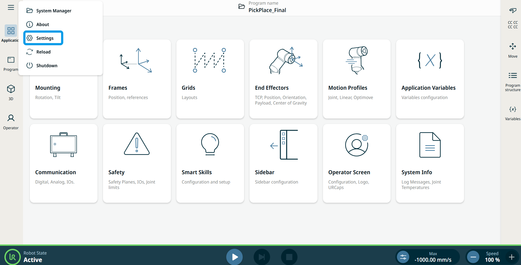The height and width of the screenshot is (265, 521).
Task: Open the Frames configuration tile
Action: 137,79
